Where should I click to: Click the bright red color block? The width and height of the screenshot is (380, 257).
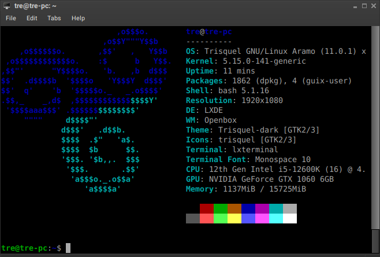[207, 218]
